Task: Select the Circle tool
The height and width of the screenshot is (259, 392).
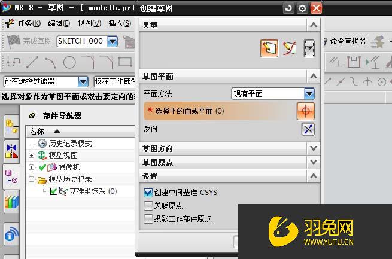Action: pos(69,62)
